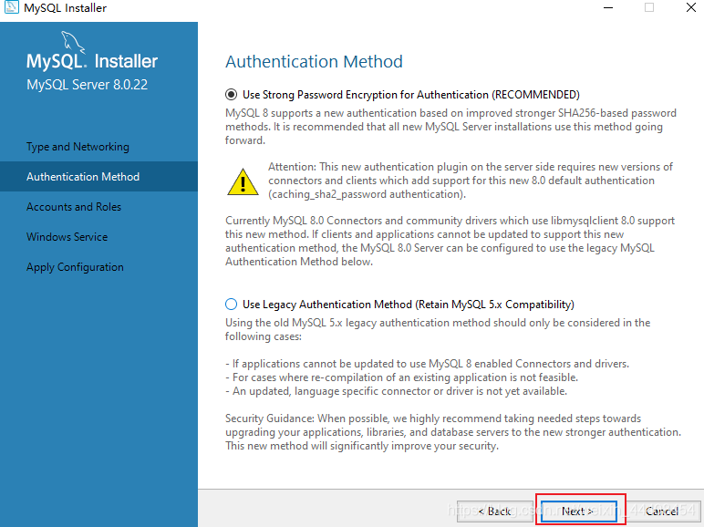Go to Apply Configuration step
Screen dimensions: 704x527
tap(75, 267)
